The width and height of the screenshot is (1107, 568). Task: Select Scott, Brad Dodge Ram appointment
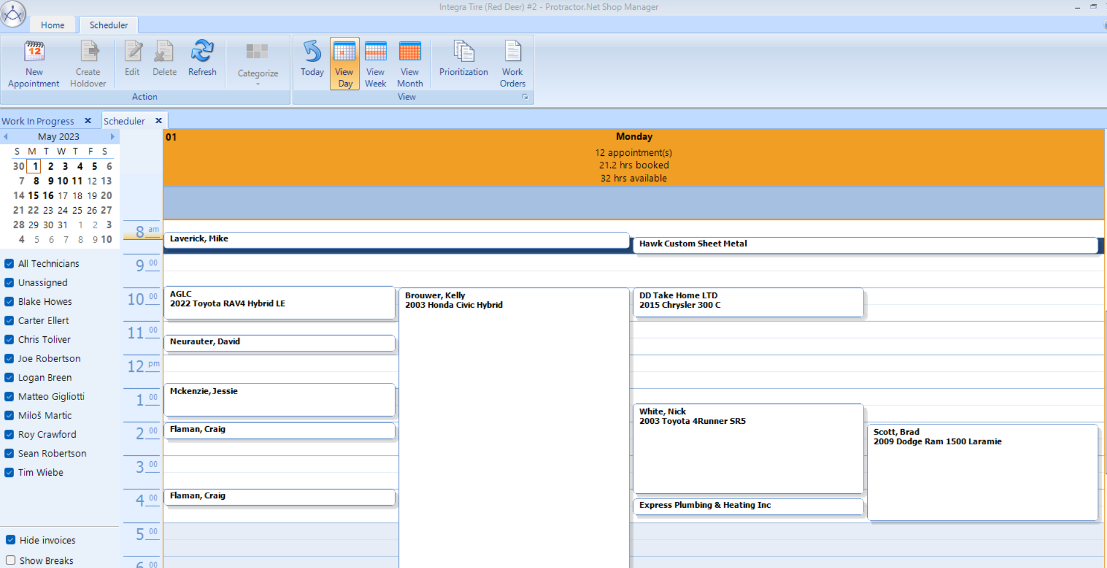point(983,472)
